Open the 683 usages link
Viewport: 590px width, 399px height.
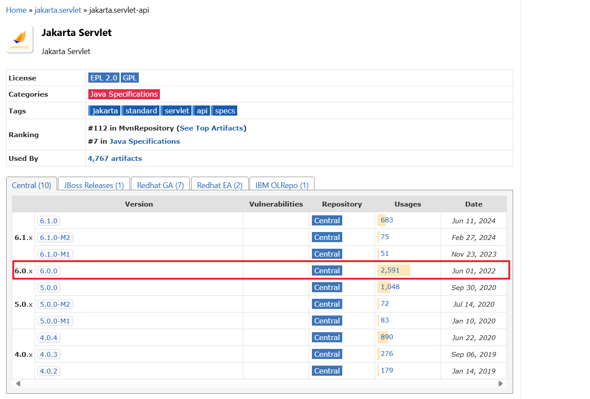pyautogui.click(x=387, y=220)
